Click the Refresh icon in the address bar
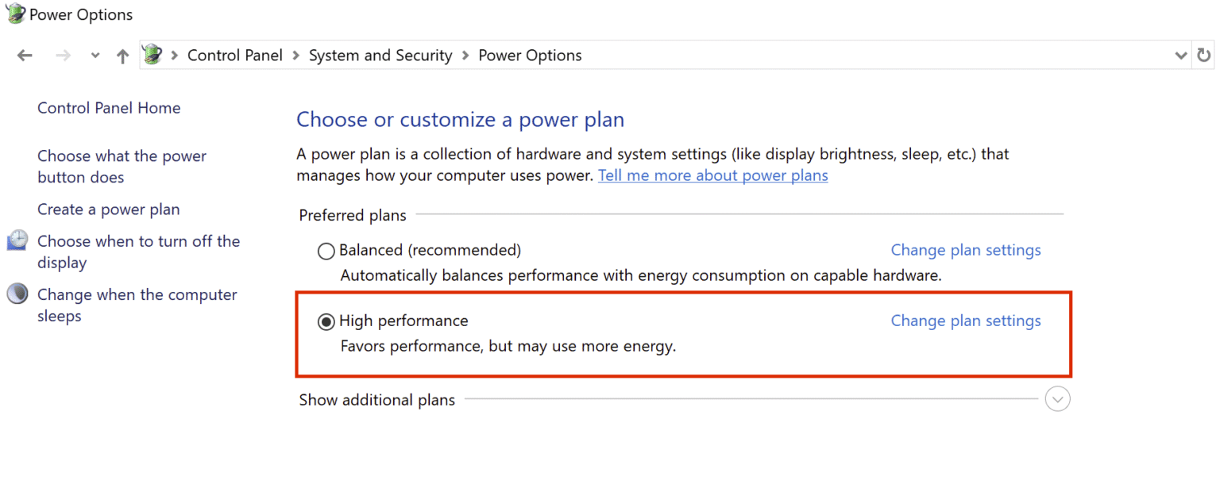The height and width of the screenshot is (484, 1220). coord(1203,55)
